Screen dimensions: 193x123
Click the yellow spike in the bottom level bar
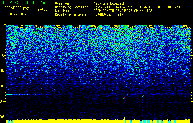pyautogui.click(x=124, y=118)
